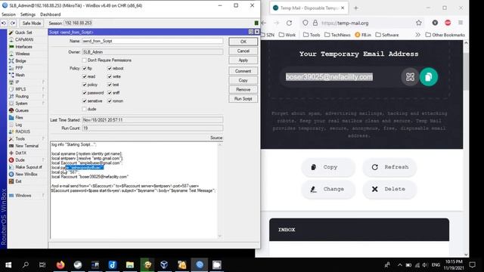Click OK in script dialog

[244, 42]
